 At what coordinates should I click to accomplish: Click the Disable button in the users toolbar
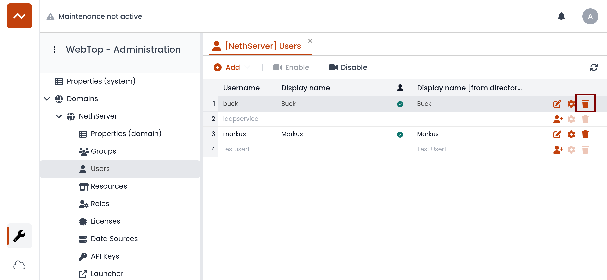coord(348,67)
